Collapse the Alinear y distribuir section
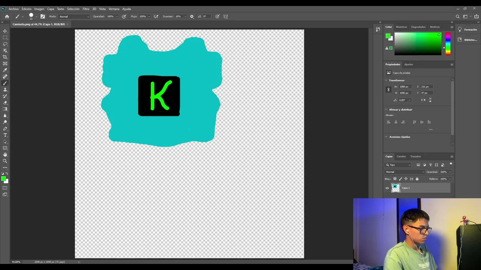 pos(386,109)
